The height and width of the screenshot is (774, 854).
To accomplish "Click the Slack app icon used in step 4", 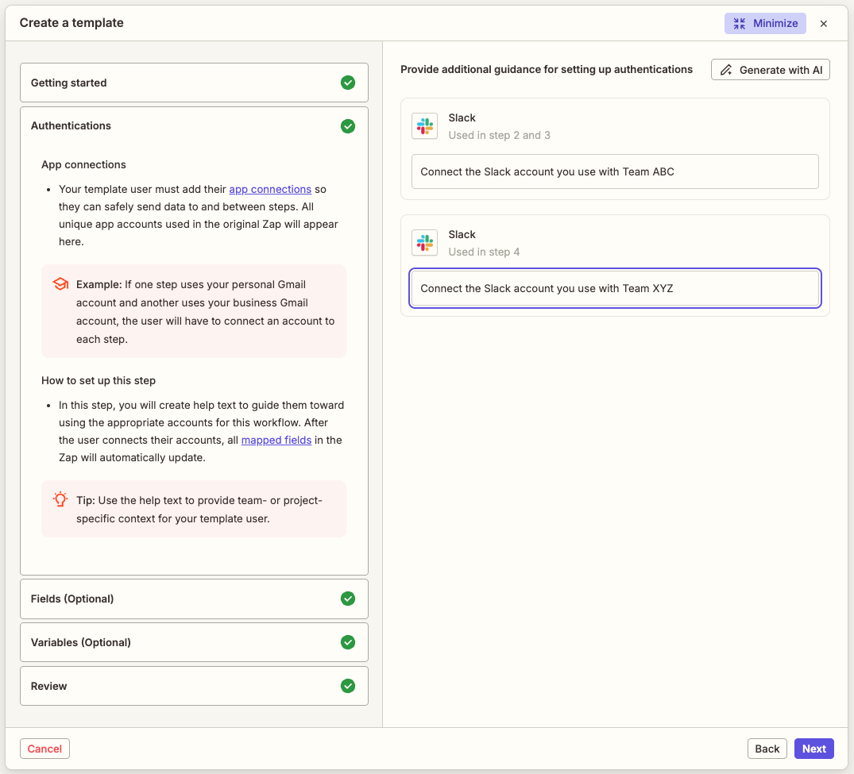I will pyautogui.click(x=424, y=242).
